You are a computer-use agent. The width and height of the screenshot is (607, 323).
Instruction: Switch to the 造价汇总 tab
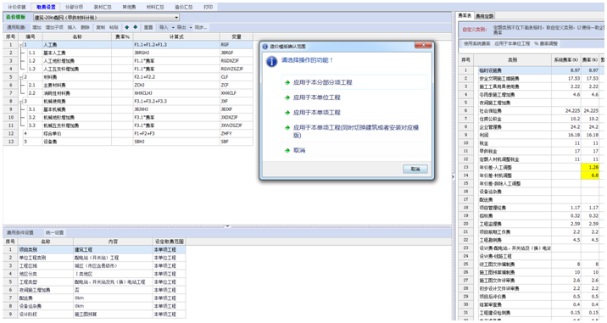183,7
